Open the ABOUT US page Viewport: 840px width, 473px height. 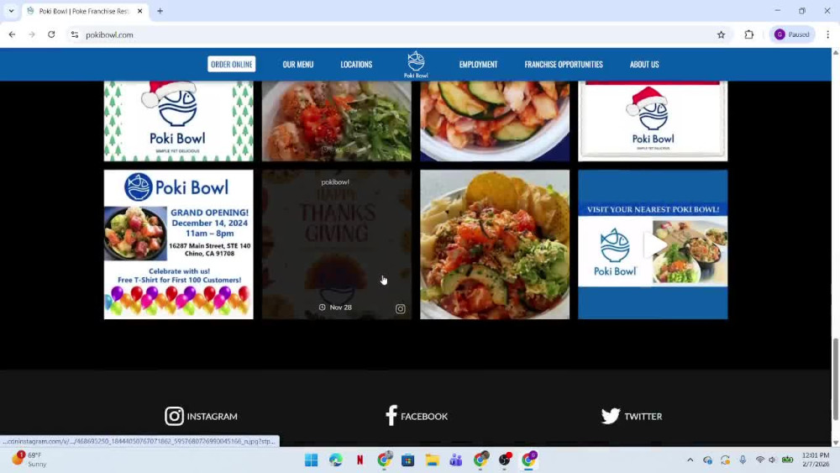tap(644, 65)
